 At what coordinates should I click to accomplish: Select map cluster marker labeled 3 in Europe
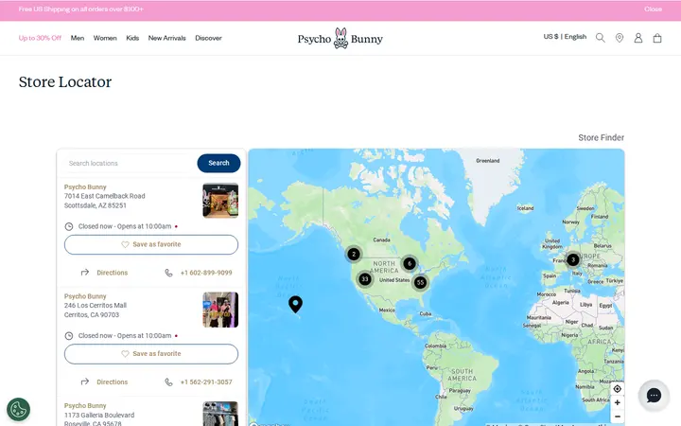pyautogui.click(x=573, y=260)
